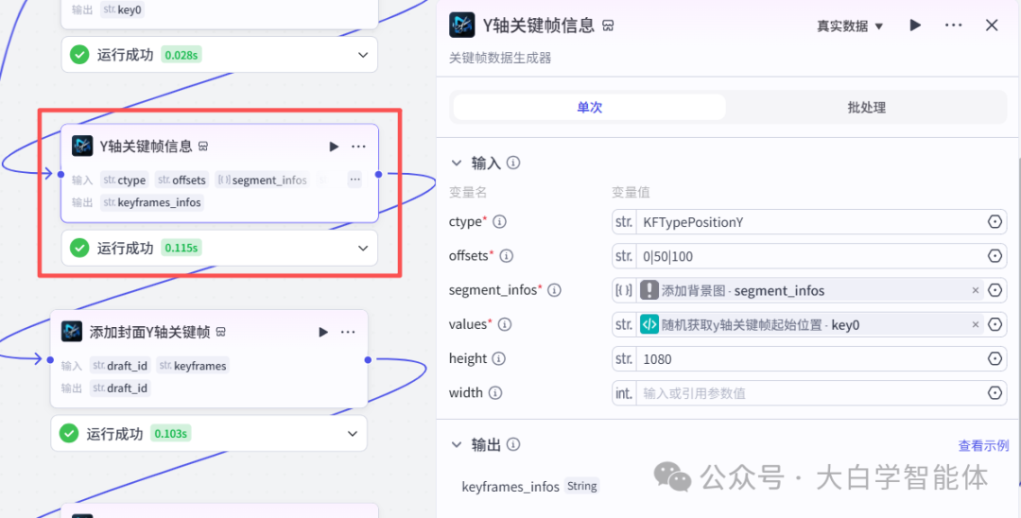Click the 添加封面Y轴关键帧 node input connector
Viewport: 1021px width, 518px height.
pos(50,359)
